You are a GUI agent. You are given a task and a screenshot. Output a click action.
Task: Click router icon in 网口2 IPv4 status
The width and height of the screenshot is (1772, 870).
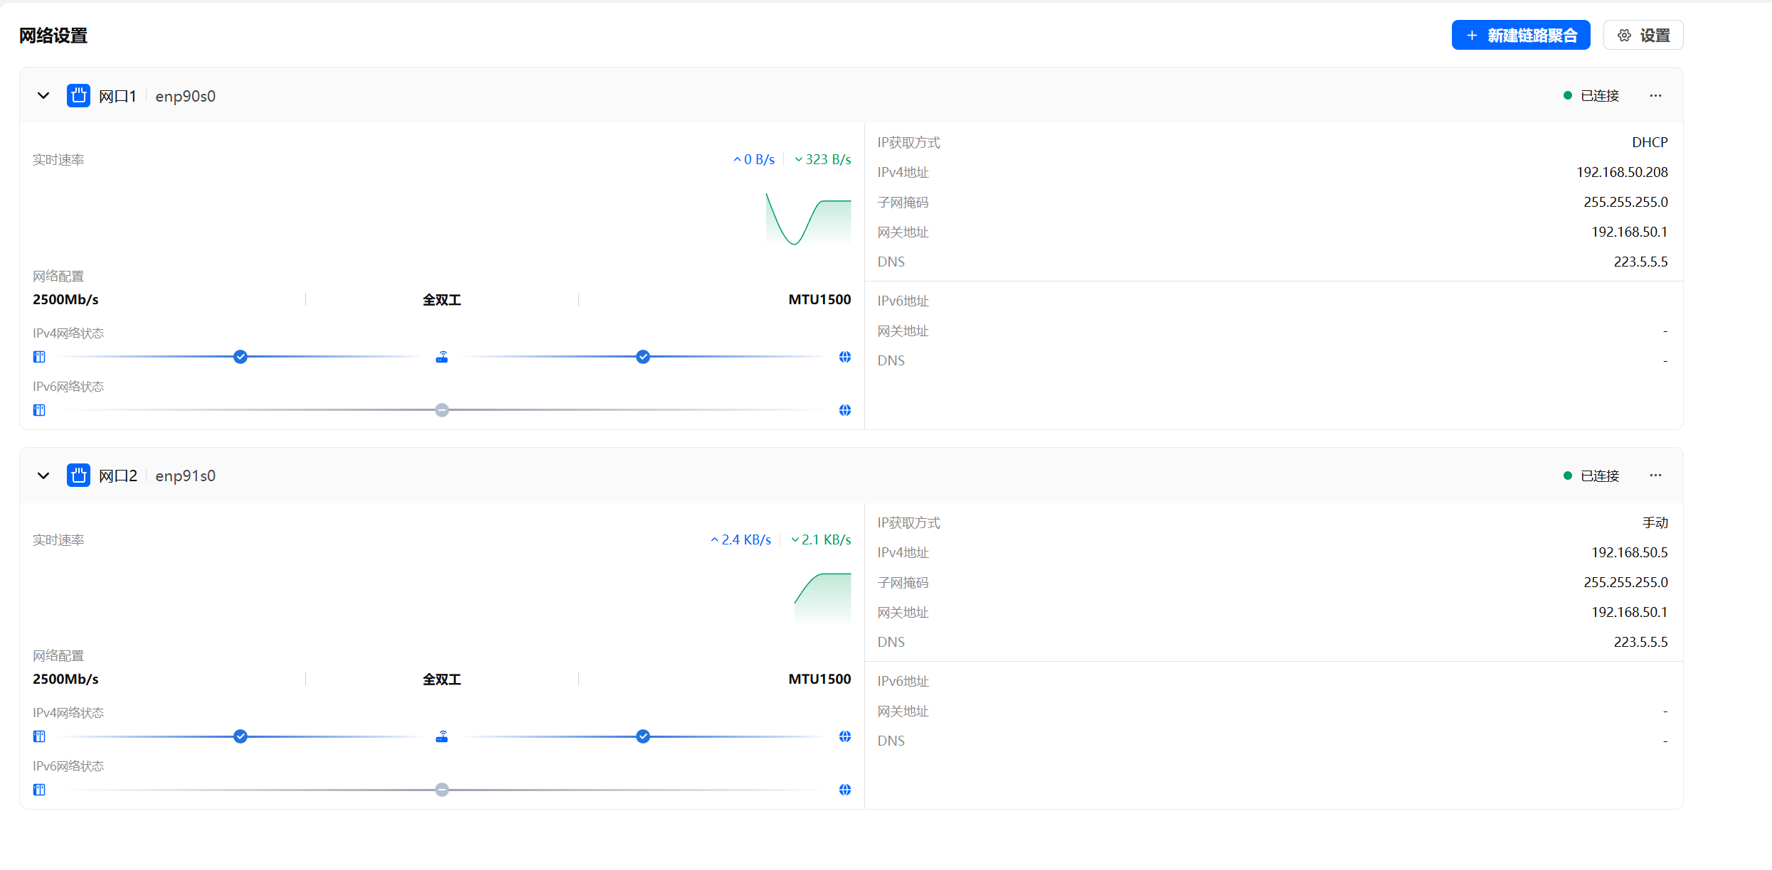442,736
